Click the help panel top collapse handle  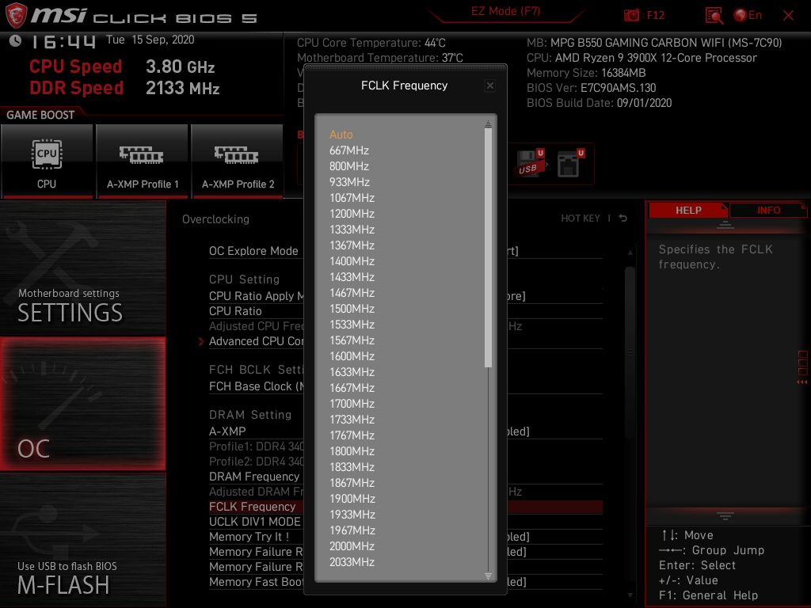(x=725, y=225)
